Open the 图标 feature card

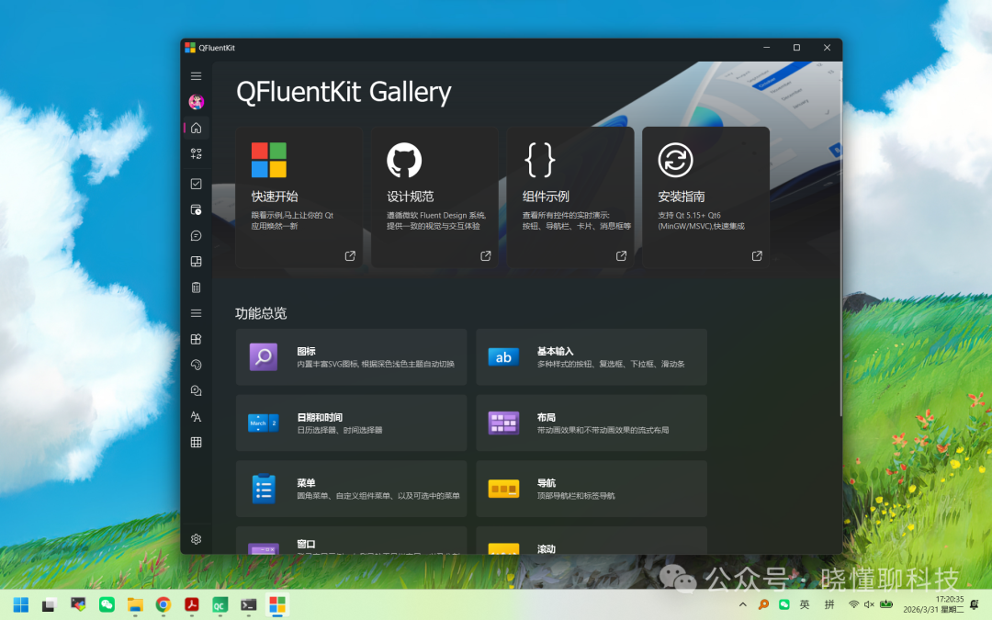tap(351, 356)
